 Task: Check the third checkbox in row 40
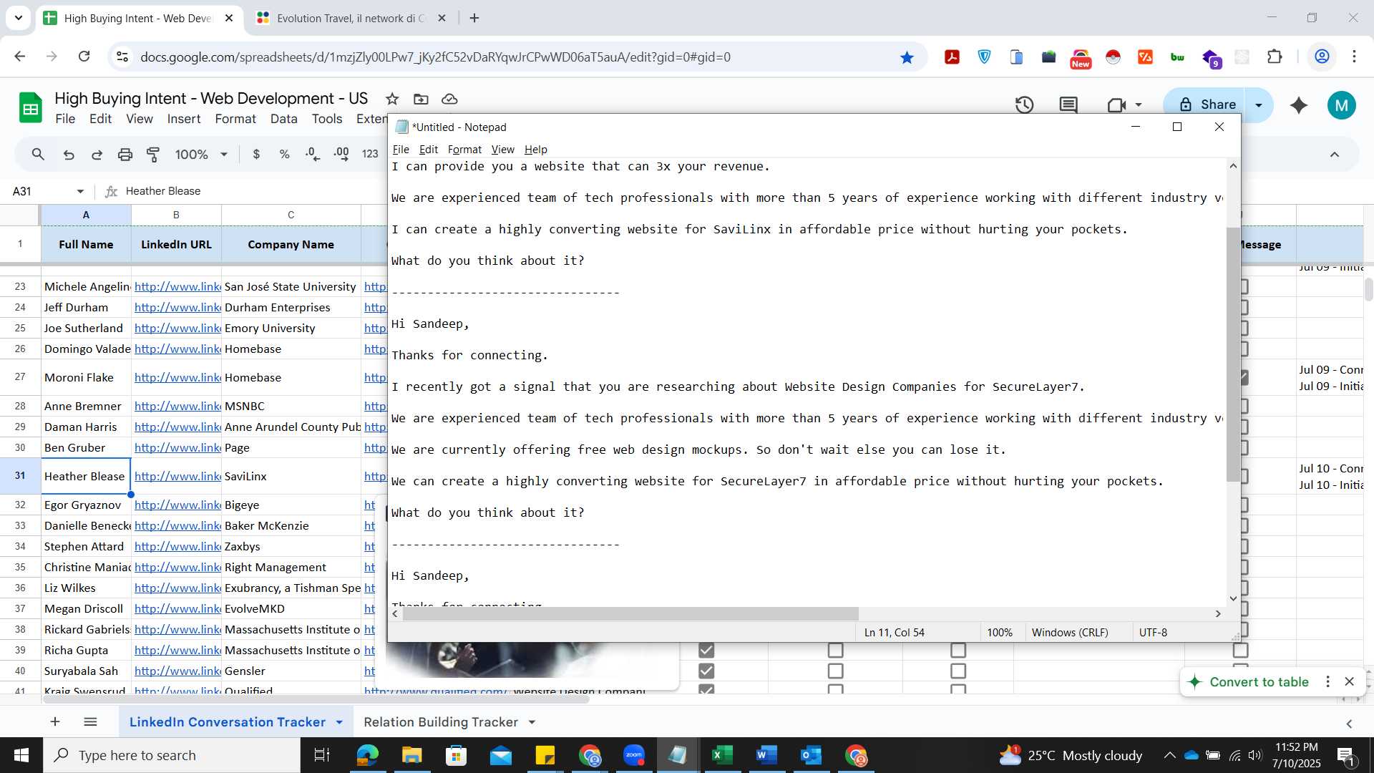(x=958, y=671)
